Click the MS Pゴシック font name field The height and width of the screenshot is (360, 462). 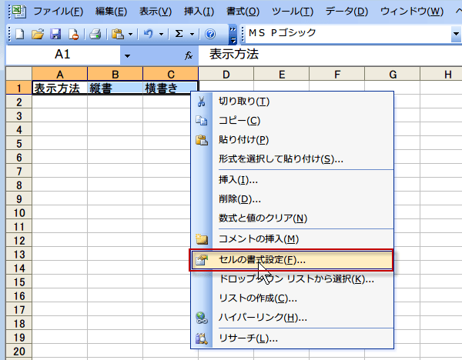coord(348,33)
